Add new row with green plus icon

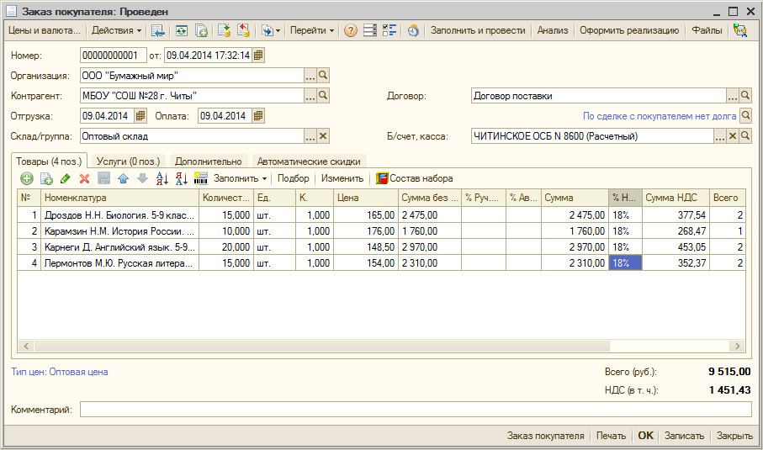pyautogui.click(x=27, y=178)
